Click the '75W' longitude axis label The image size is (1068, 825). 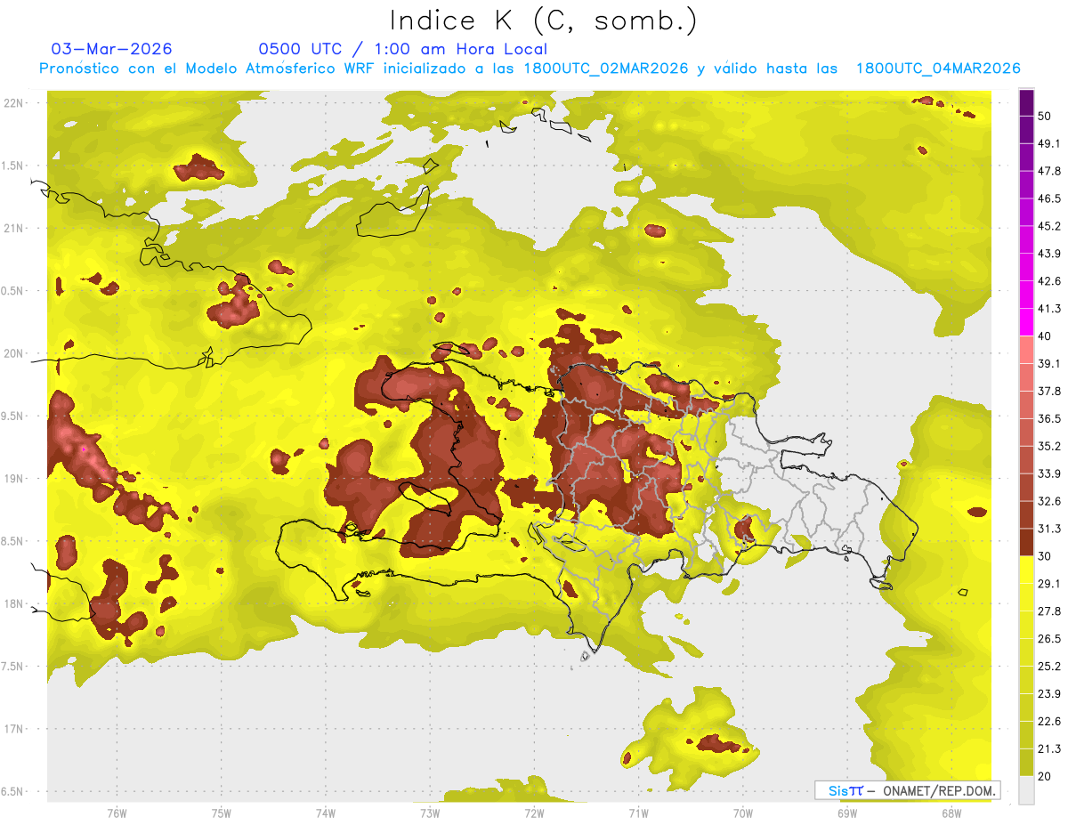[221, 813]
